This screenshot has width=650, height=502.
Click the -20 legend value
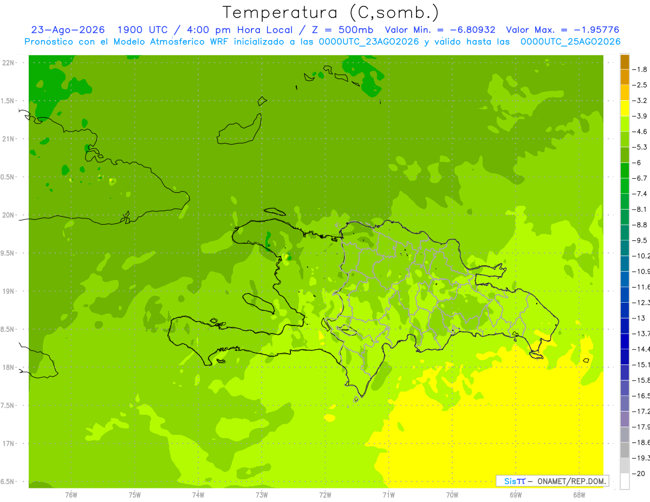[639, 473]
